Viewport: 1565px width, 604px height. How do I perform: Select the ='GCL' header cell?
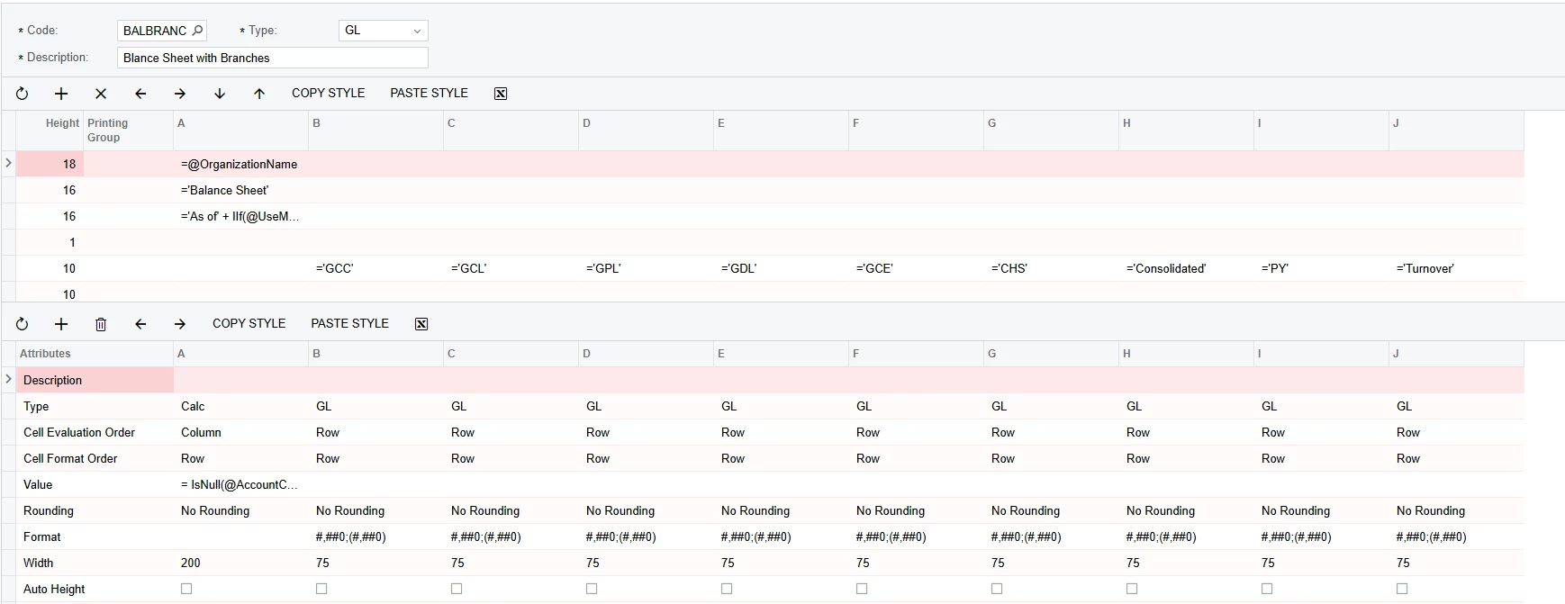[x=511, y=268]
